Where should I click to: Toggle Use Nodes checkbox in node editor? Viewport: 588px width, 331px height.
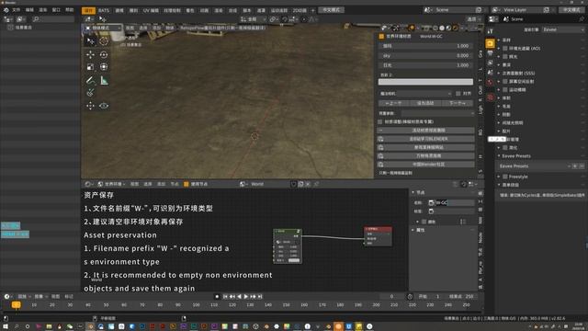click(187, 184)
